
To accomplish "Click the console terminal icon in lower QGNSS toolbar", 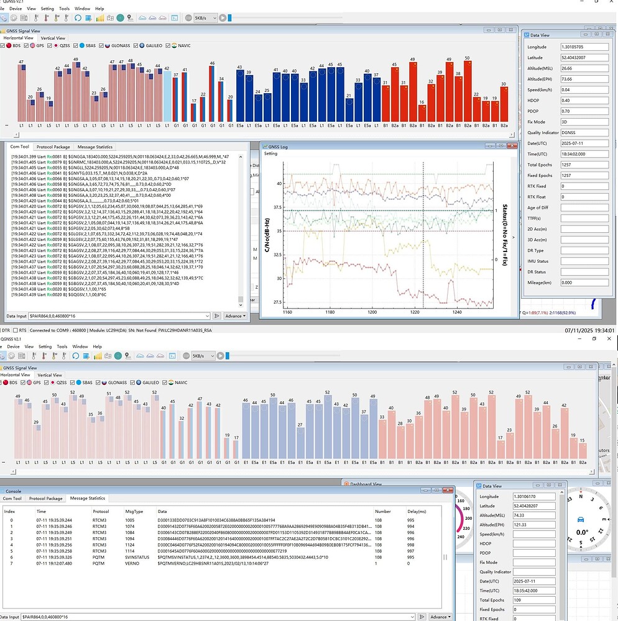I will tap(172, 356).
